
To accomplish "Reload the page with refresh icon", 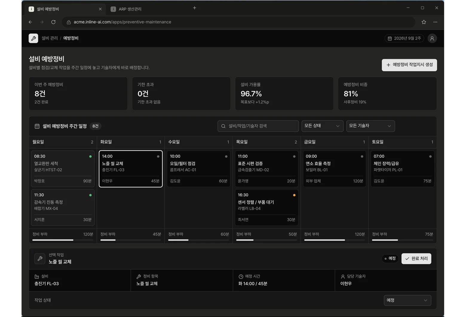I will [x=53, y=22].
